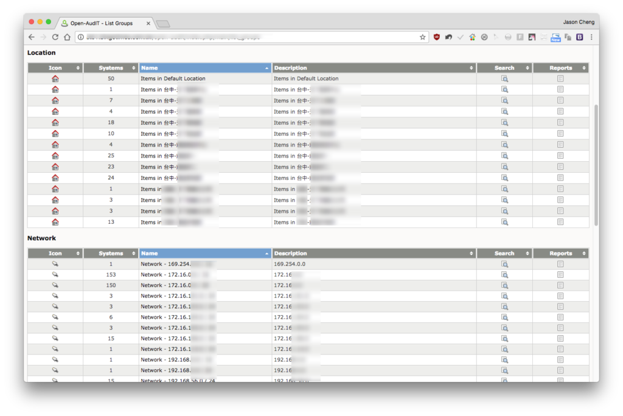The image size is (623, 416).
Task: Click the house icon of the 50-systems row
Action: click(55, 78)
